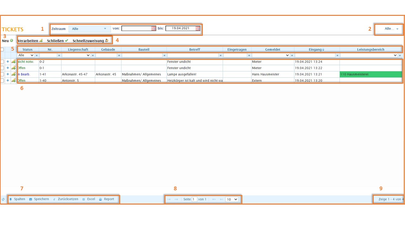The width and height of the screenshot is (405, 228).
Task: Click Zurücksetzen in the footer toolbar
Action: pos(65,199)
